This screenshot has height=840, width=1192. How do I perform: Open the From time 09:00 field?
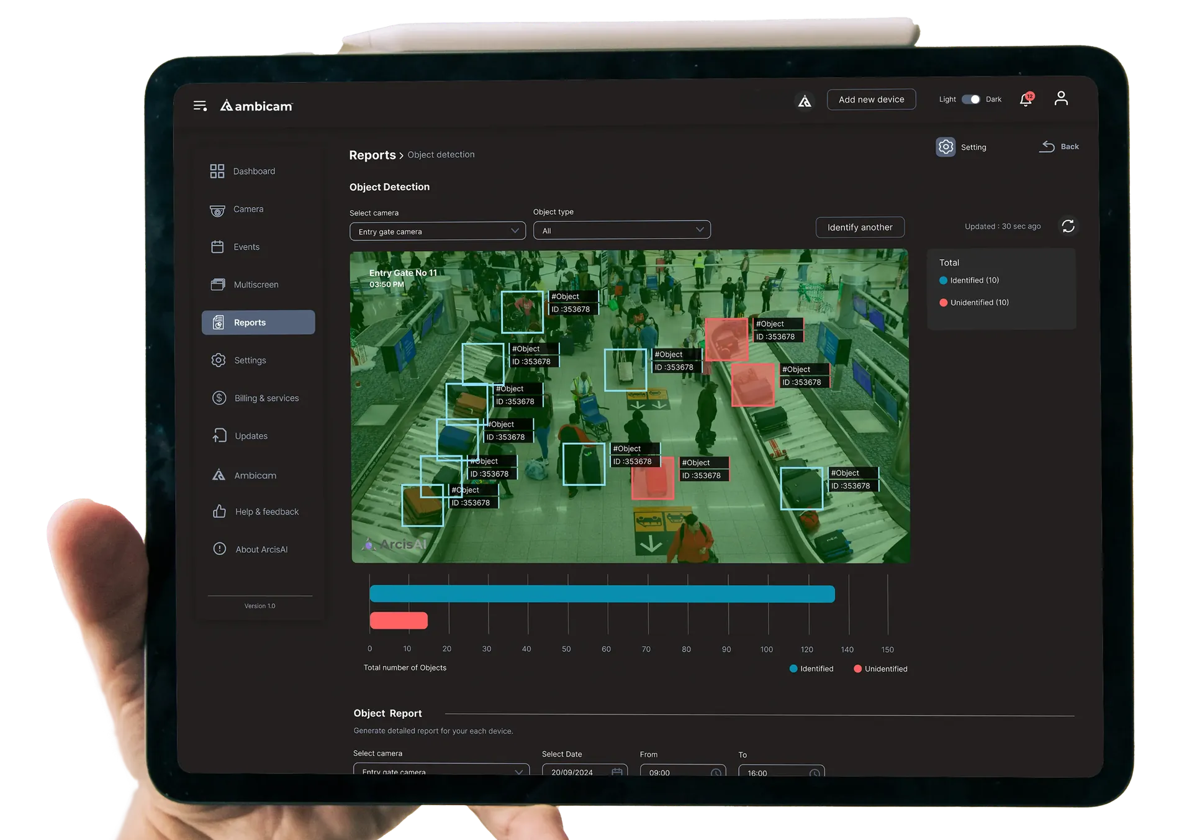(683, 771)
